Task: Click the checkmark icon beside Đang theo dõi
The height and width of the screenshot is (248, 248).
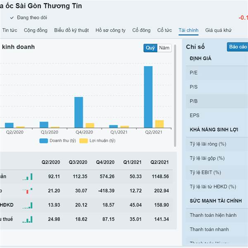Action: pos(12,18)
